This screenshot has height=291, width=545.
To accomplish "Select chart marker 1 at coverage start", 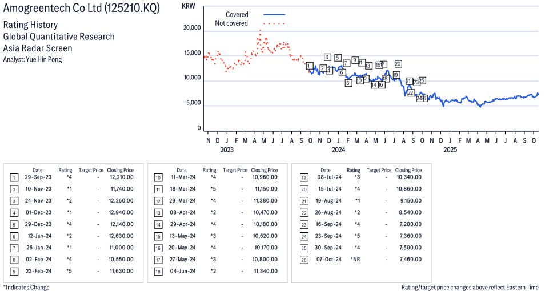I will click(x=309, y=66).
